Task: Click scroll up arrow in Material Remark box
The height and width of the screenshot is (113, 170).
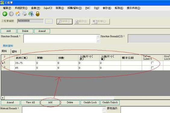Action: (104, 108)
